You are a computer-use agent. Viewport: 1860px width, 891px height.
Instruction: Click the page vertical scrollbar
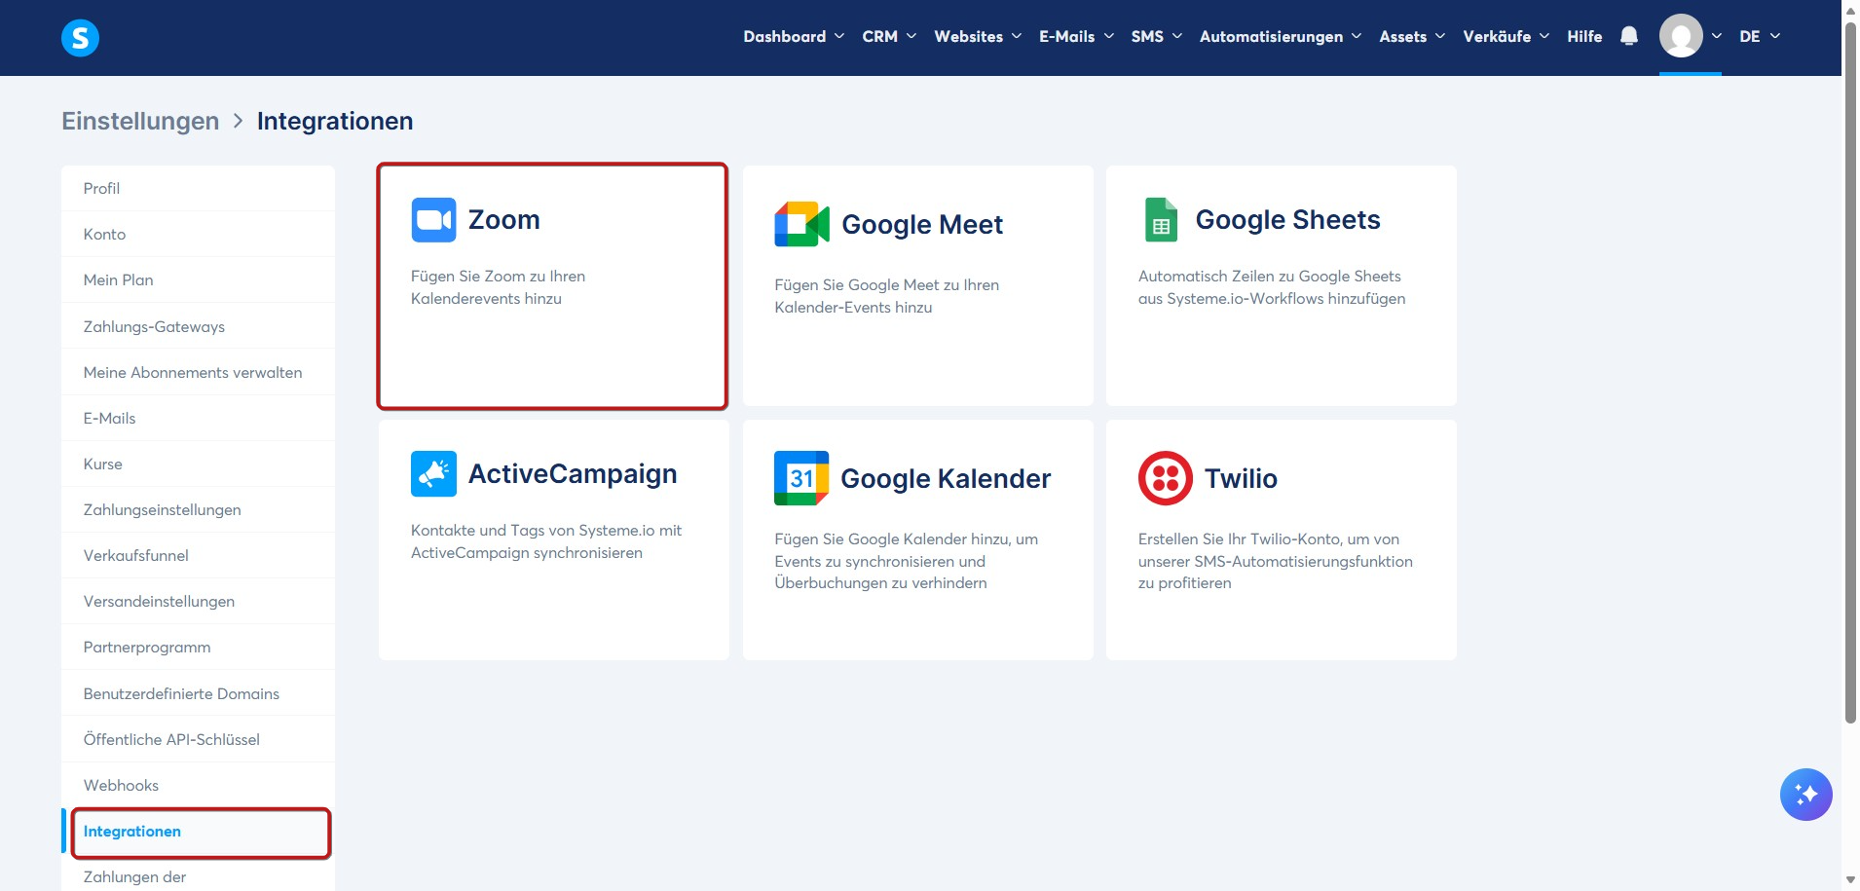click(x=1850, y=373)
